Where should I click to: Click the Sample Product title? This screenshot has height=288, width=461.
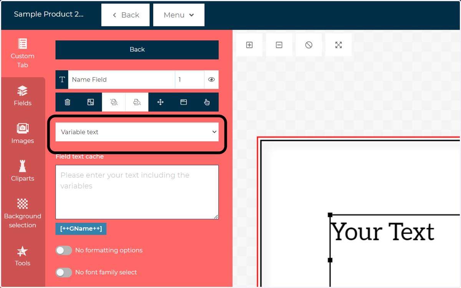coord(49,14)
